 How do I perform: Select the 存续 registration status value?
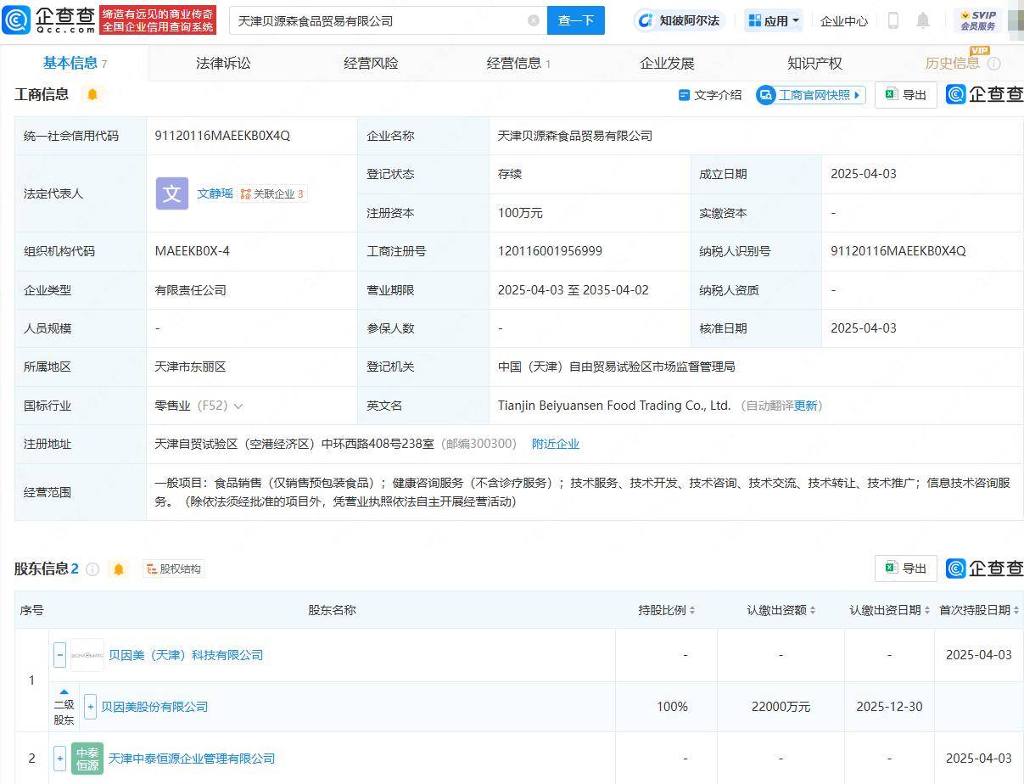click(x=510, y=174)
